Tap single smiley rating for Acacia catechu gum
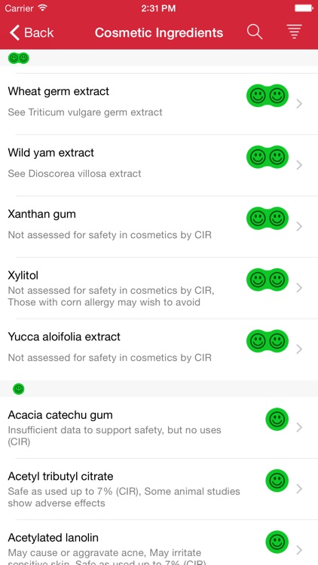The width and height of the screenshot is (318, 565). 277,419
